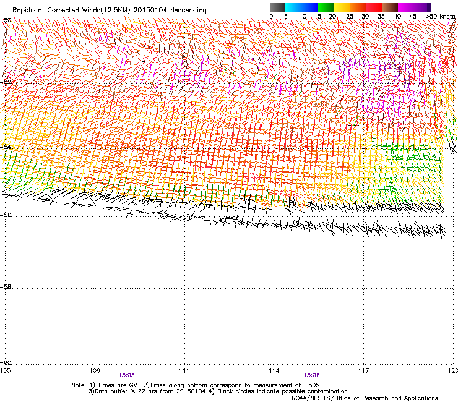The height and width of the screenshot is (402, 458).
Task: Click the '40' legend scale label
Action: click(397, 16)
